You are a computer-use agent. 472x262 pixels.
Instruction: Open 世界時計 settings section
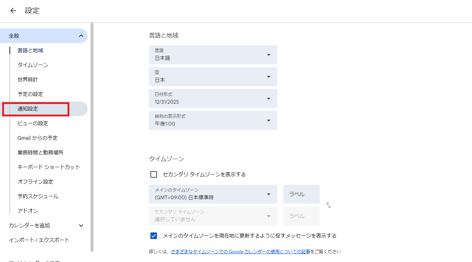(28, 80)
